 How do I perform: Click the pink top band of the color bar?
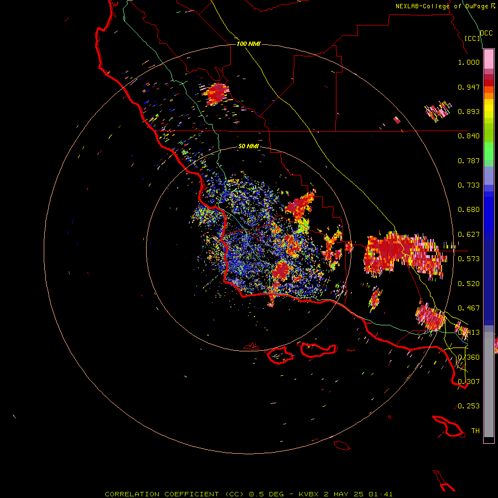(489, 59)
